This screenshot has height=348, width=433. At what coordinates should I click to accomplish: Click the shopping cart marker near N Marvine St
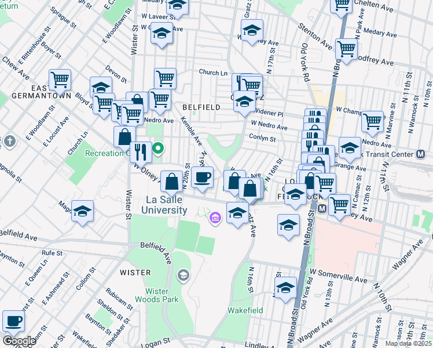point(372,124)
